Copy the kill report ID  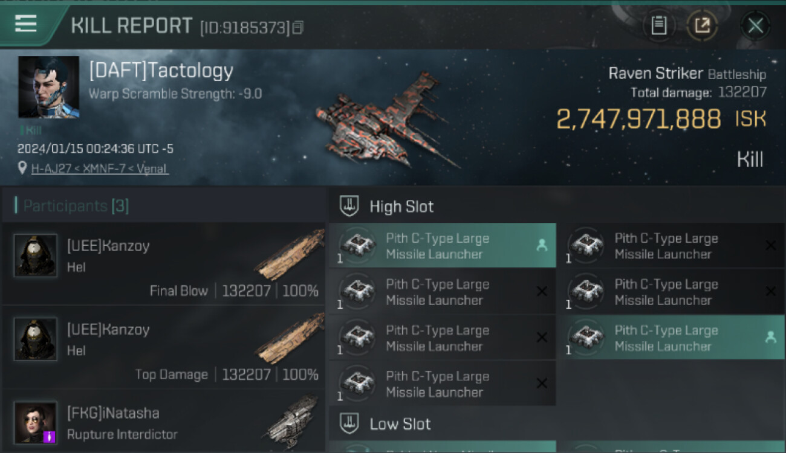coord(297,27)
